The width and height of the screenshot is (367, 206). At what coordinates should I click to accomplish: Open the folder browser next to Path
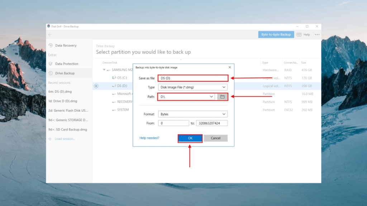point(223,97)
